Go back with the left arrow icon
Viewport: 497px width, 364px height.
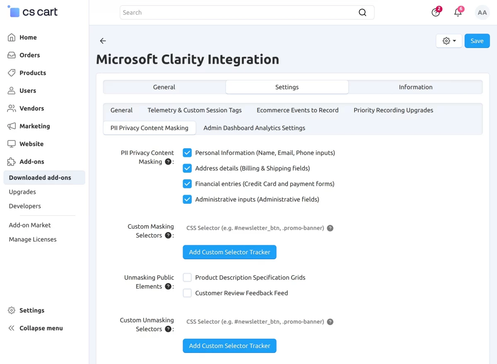tap(103, 41)
